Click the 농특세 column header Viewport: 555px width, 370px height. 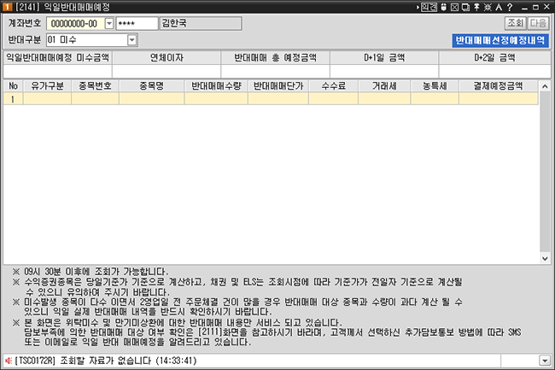(x=435, y=86)
